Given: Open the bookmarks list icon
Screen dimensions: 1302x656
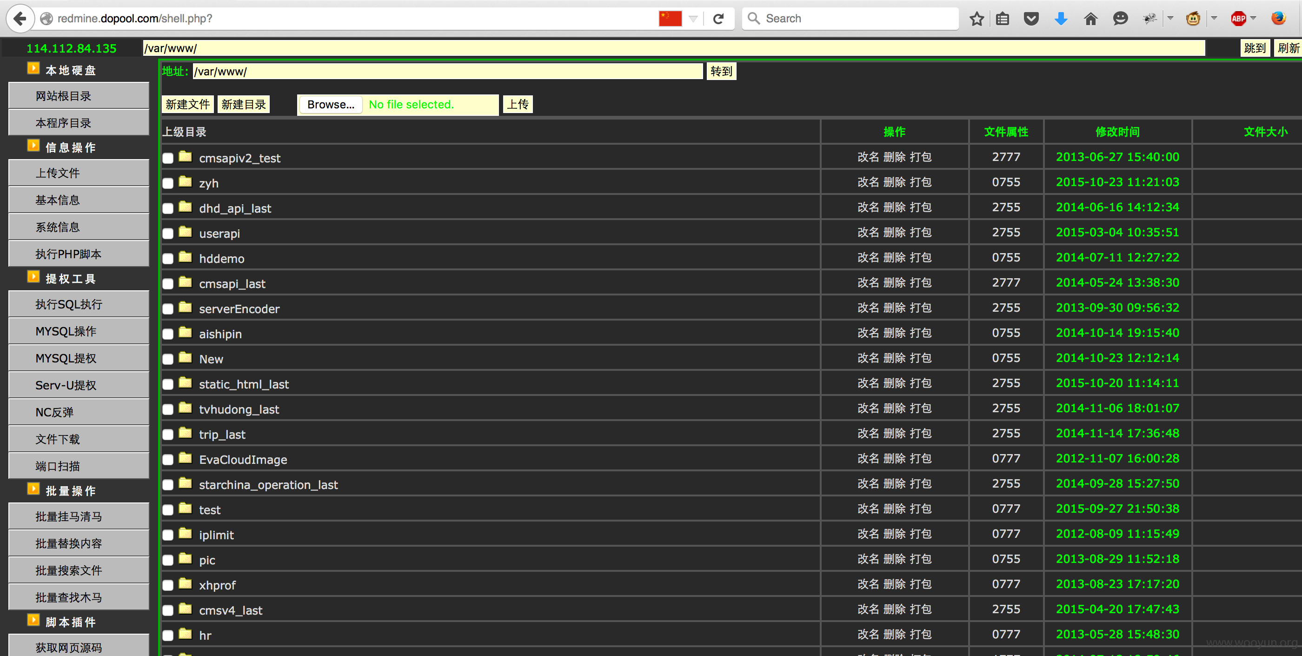Looking at the screenshot, I should point(1003,19).
